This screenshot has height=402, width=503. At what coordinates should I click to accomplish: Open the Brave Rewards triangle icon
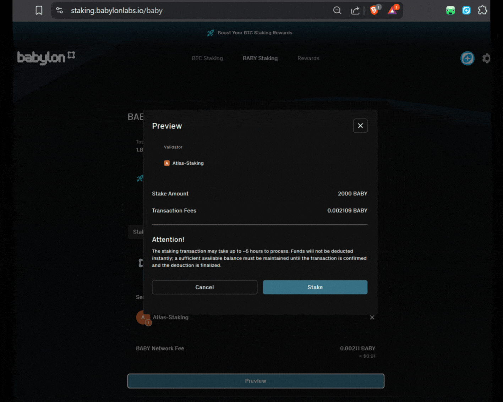392,10
